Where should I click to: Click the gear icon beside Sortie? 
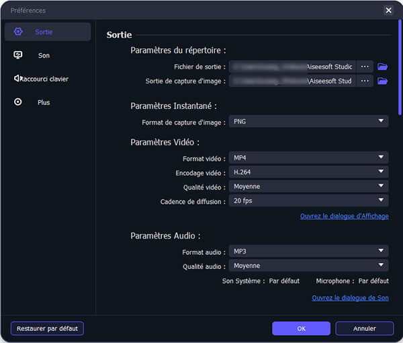point(18,32)
